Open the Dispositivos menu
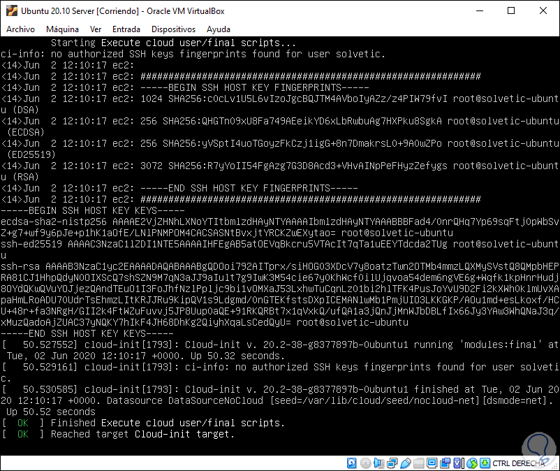The width and height of the screenshot is (560, 471). pyautogui.click(x=173, y=29)
